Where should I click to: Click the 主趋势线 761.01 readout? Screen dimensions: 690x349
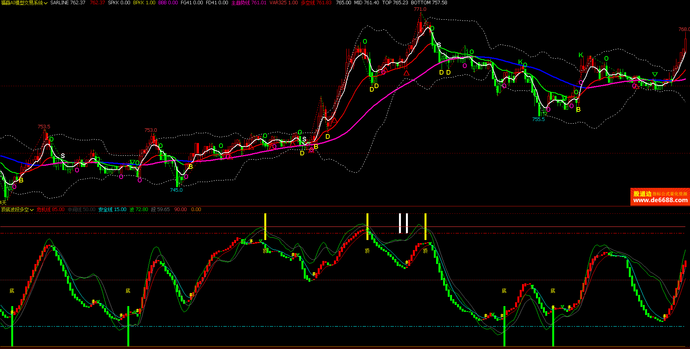coord(248,3)
